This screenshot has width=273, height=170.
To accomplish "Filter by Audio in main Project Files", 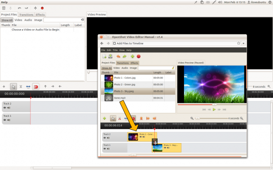I will point(28,20).
